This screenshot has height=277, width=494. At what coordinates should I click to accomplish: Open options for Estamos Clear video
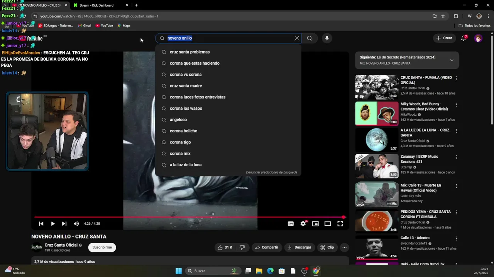[x=457, y=105]
